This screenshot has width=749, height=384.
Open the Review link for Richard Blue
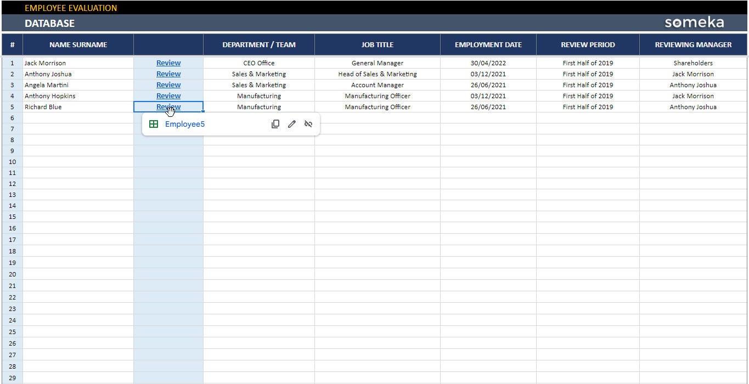[x=168, y=106]
